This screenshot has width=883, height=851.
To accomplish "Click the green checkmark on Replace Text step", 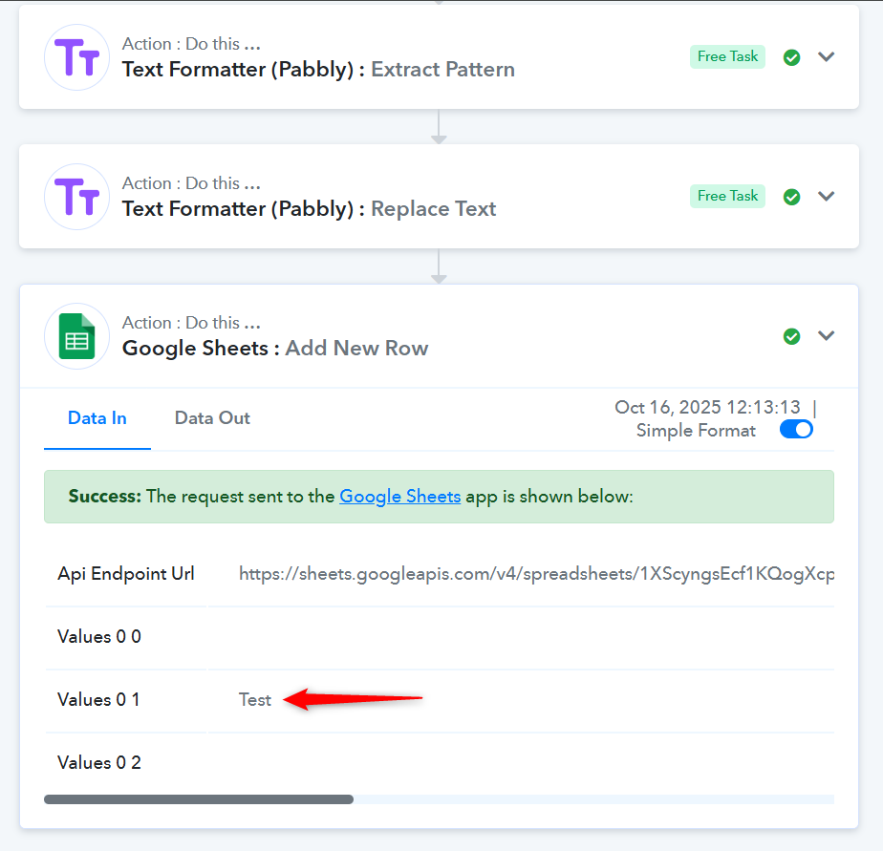I will click(791, 197).
